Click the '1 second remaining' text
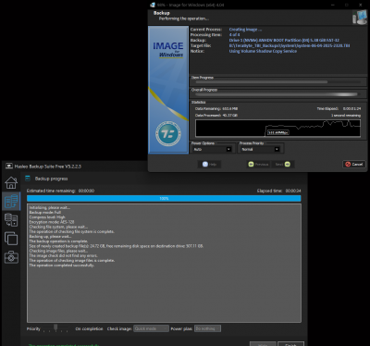Image resolution: width=370 pixels, height=346 pixels. click(x=346, y=116)
